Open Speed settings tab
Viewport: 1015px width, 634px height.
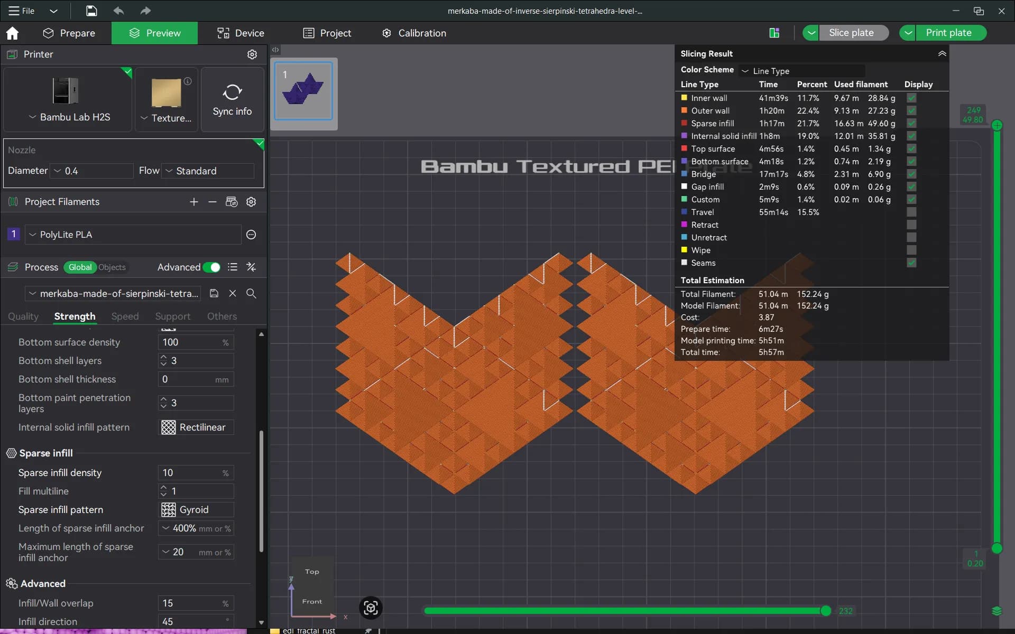click(125, 316)
